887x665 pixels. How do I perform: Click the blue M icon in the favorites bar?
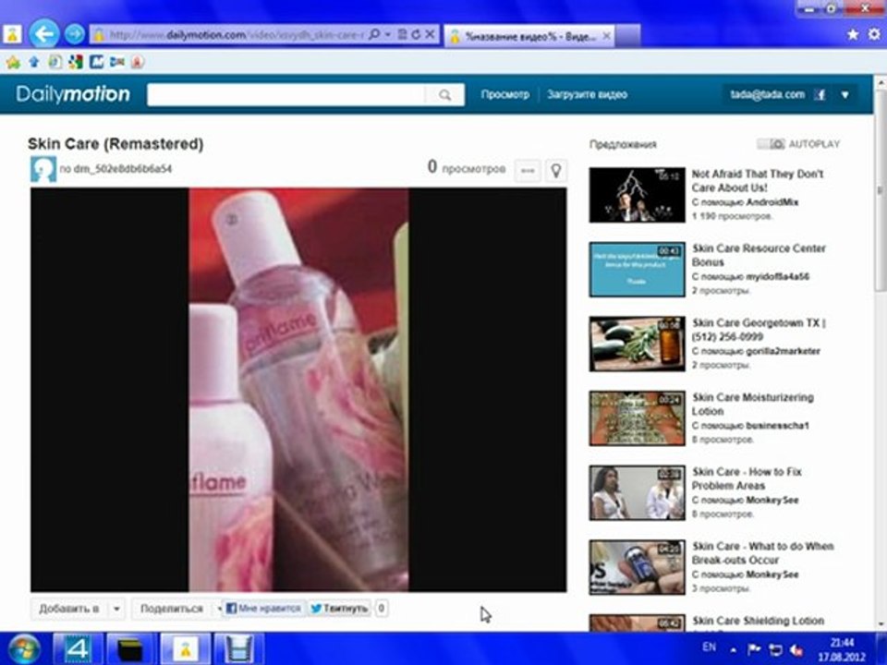click(x=97, y=62)
